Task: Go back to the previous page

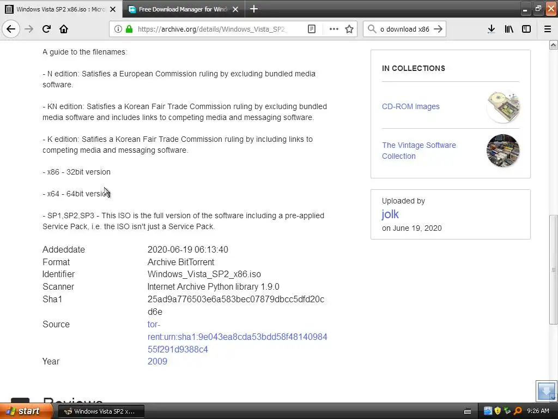Action: point(11,29)
